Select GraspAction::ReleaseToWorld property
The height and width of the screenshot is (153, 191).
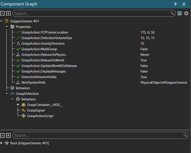click(x=43, y=60)
